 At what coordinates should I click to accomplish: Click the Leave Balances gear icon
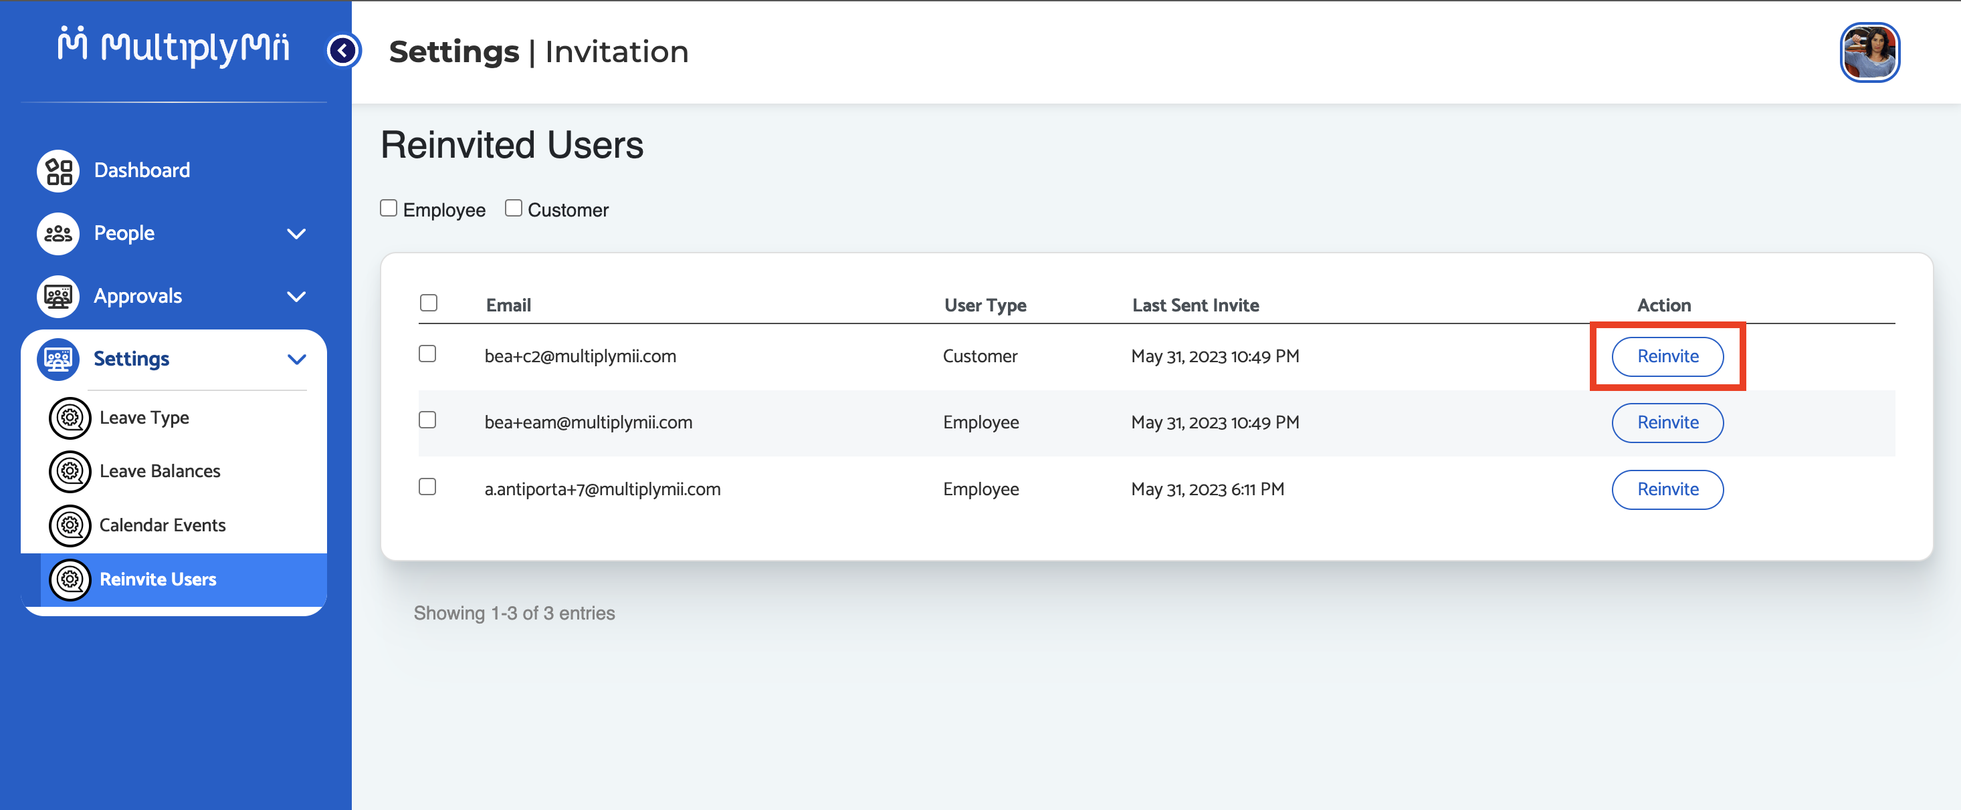click(70, 472)
